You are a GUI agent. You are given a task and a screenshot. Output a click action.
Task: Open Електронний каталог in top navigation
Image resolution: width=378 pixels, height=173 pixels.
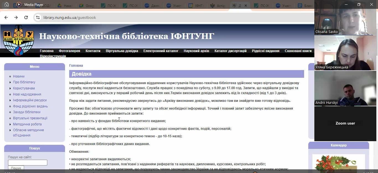pyautogui.click(x=161, y=51)
